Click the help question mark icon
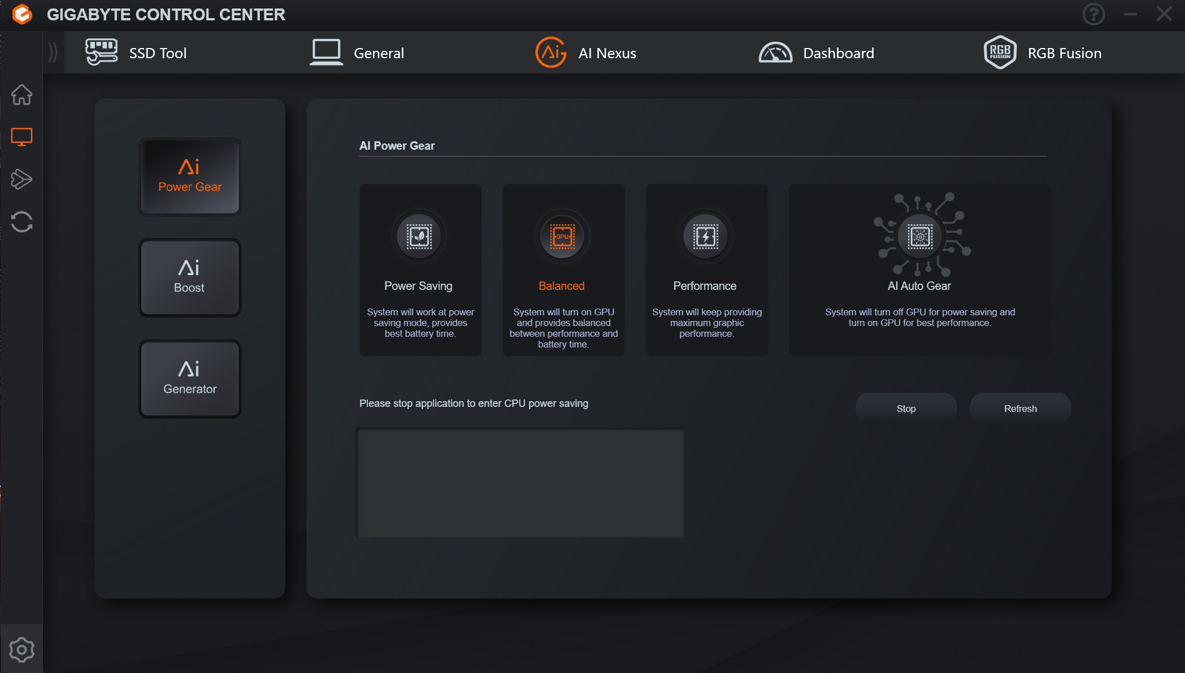1185x673 pixels. pos(1093,14)
